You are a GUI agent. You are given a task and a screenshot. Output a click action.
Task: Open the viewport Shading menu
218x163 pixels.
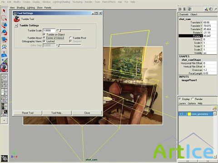21,8
